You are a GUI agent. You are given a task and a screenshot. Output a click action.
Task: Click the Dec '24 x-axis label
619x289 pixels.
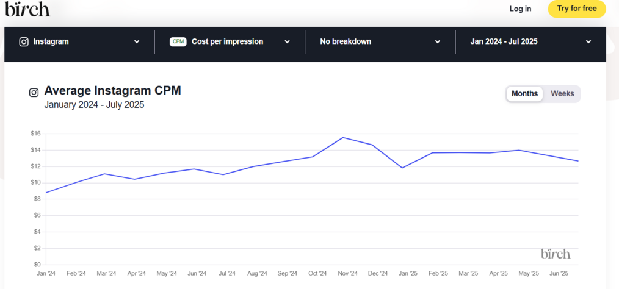click(x=378, y=273)
